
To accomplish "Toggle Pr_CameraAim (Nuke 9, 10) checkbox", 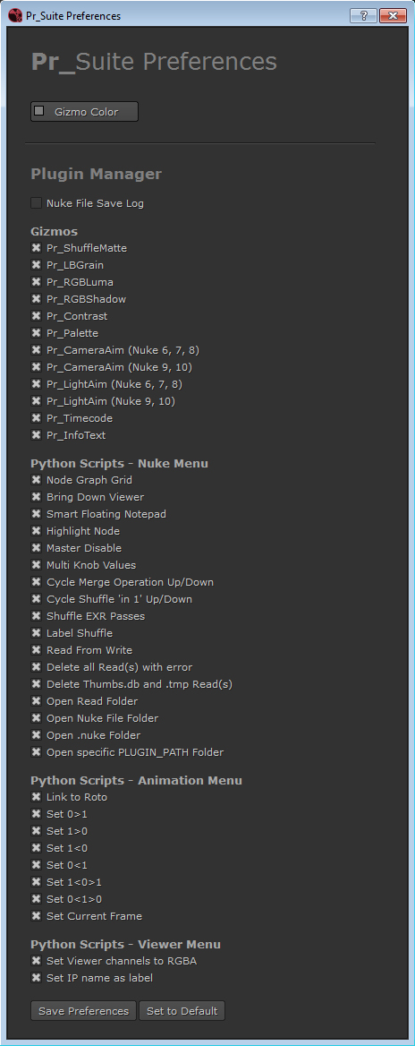I will coord(36,367).
